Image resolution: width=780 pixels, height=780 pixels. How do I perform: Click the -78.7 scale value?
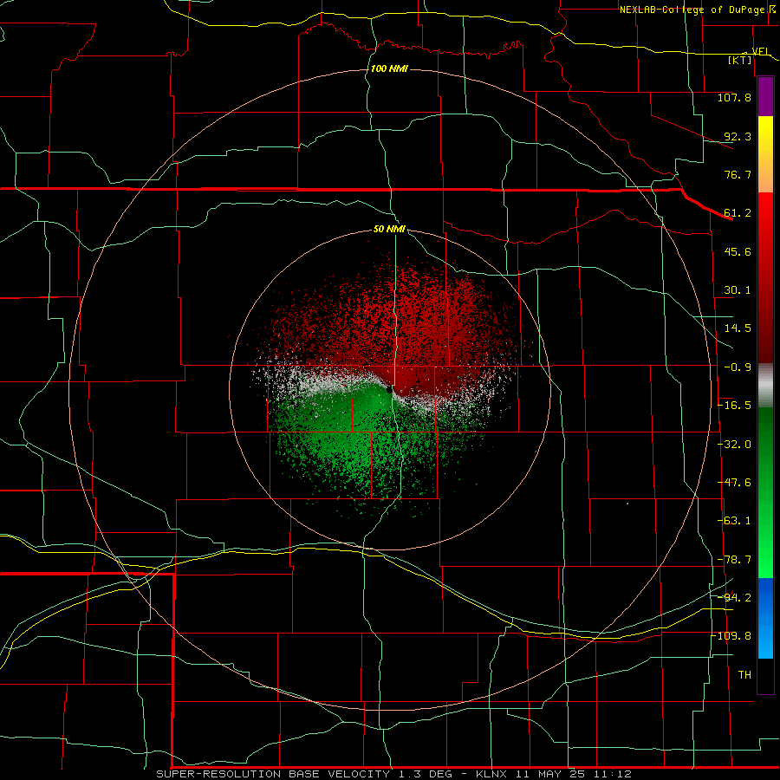(734, 560)
